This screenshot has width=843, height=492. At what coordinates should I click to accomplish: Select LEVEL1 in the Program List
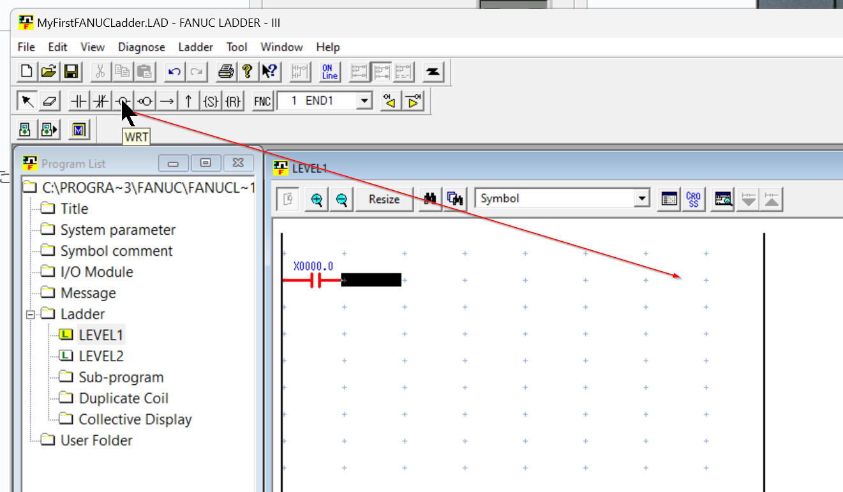coord(101,335)
